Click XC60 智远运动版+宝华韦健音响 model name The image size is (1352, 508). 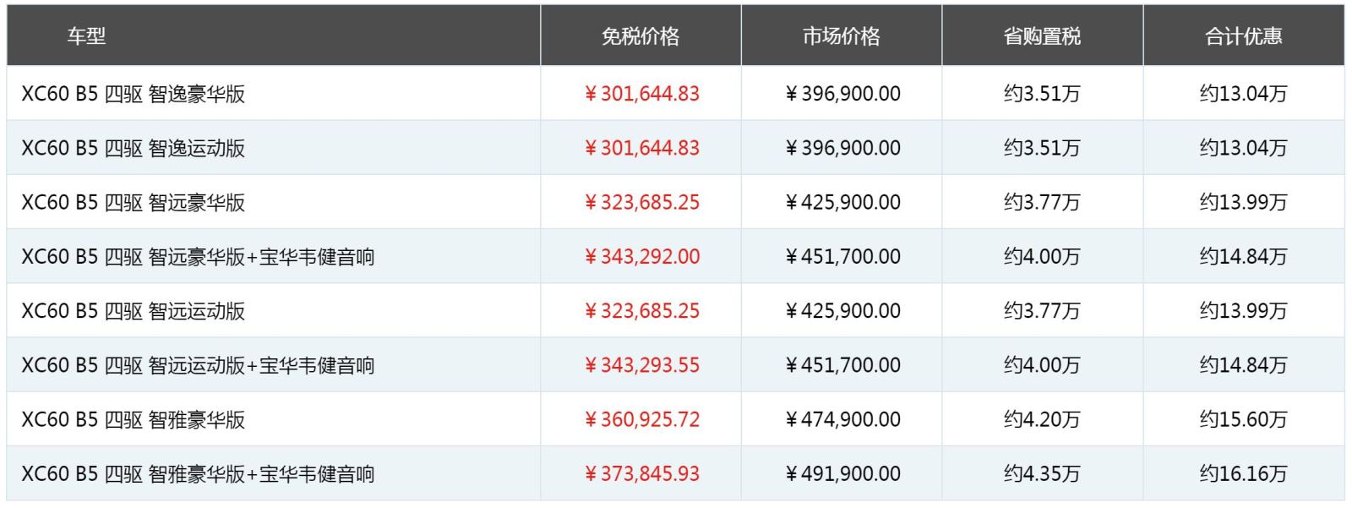pyautogui.click(x=198, y=365)
